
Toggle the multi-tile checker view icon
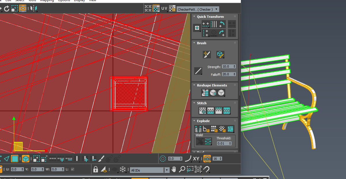148,8
